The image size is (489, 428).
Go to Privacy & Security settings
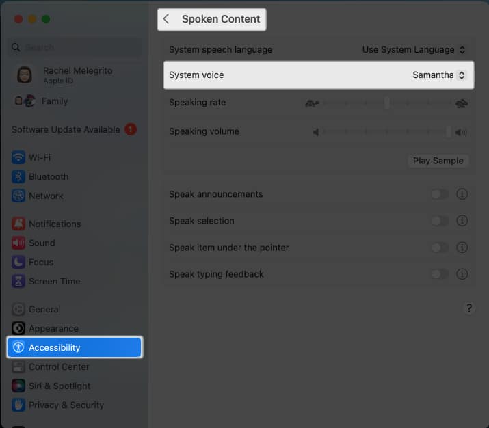(64, 405)
